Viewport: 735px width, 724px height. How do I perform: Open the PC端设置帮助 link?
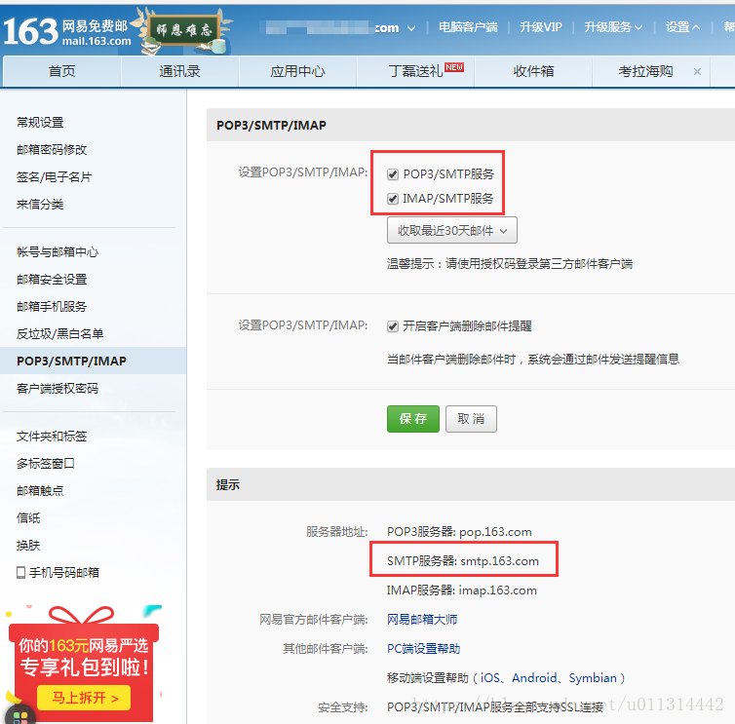pos(423,649)
